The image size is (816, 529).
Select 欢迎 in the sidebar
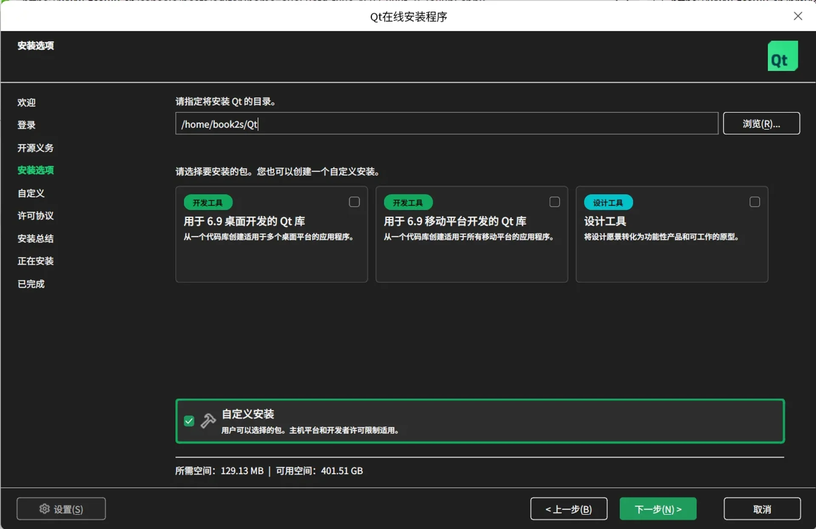tap(26, 102)
